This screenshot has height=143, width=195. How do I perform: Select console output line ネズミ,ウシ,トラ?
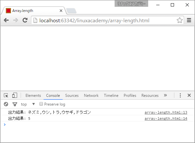(49, 112)
